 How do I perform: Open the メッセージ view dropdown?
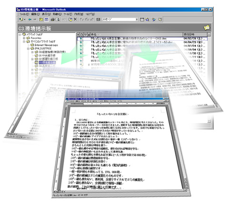(x=137, y=19)
